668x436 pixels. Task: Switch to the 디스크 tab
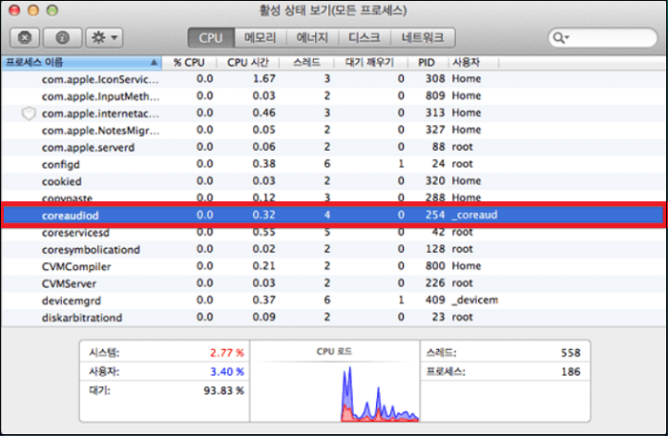(365, 38)
